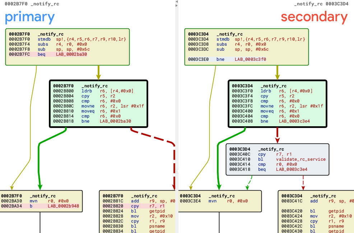Click beq LAB_0003c3e4 at 0003C418
Image resolution: width=354 pixels, height=233 pixels.
269,169
